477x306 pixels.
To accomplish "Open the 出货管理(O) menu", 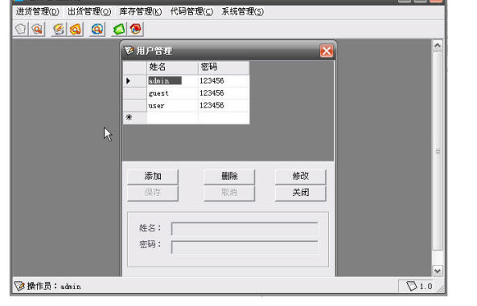I will point(89,12).
